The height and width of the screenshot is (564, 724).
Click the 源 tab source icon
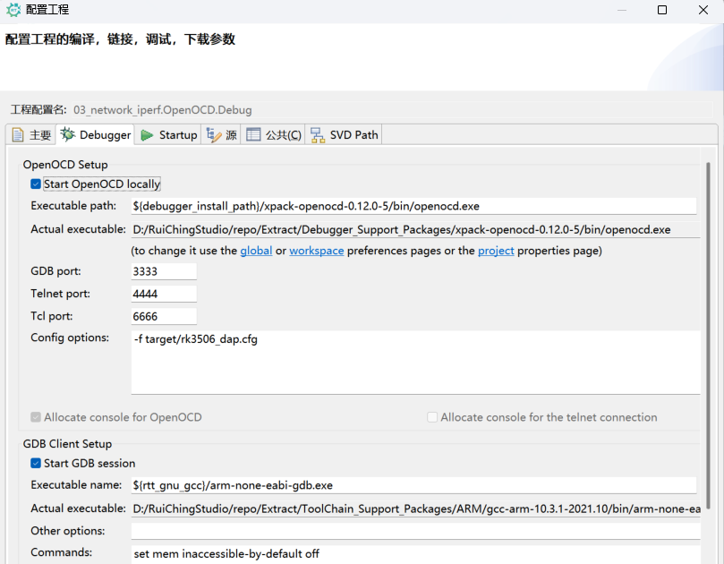pos(214,135)
